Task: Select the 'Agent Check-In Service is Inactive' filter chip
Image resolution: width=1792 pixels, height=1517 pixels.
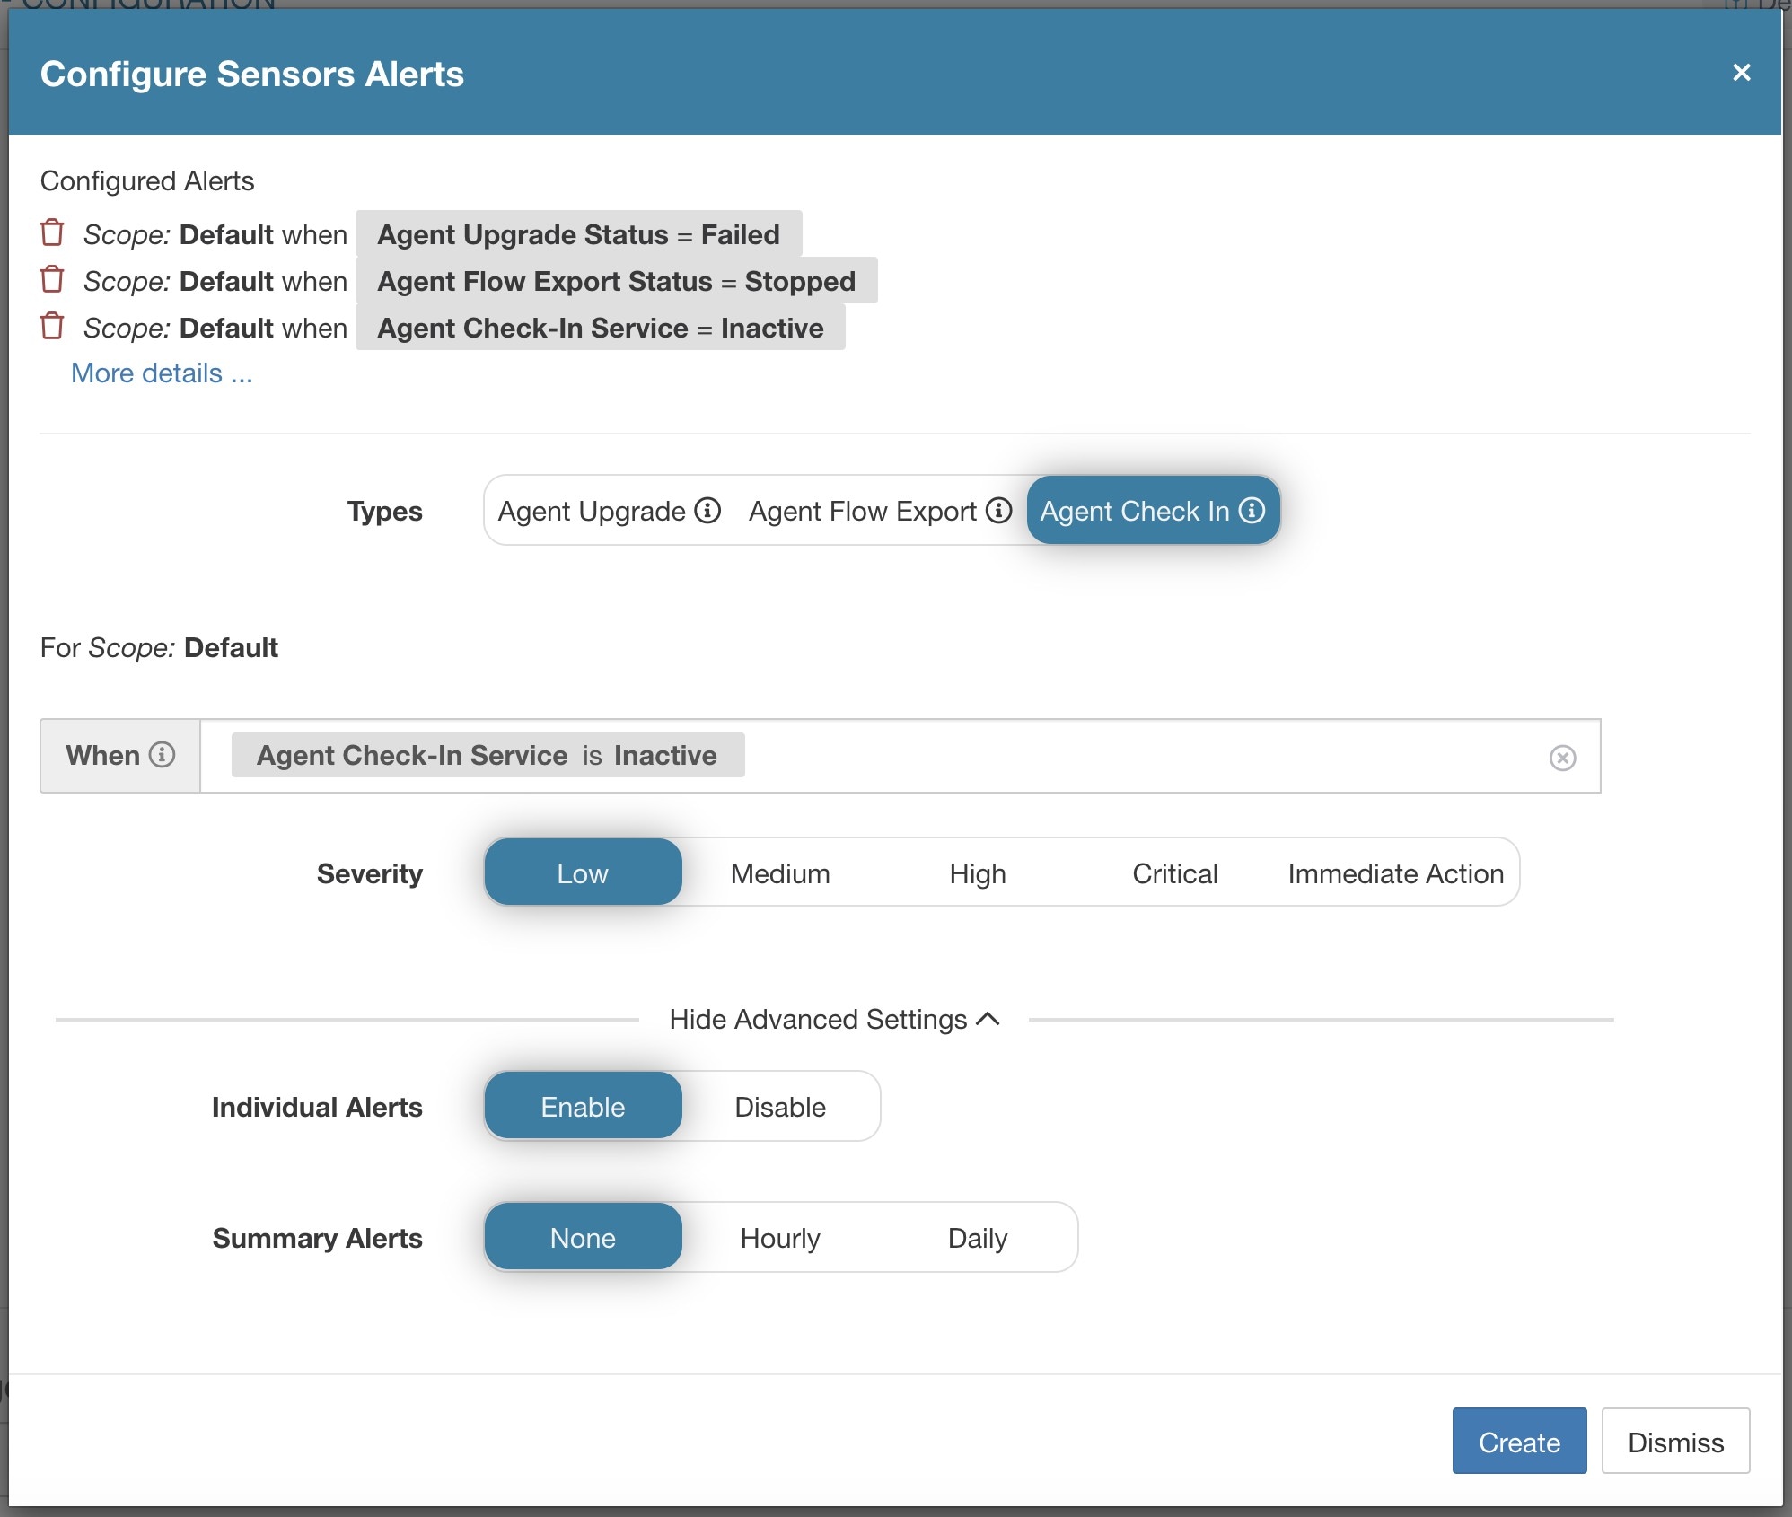Action: click(488, 755)
